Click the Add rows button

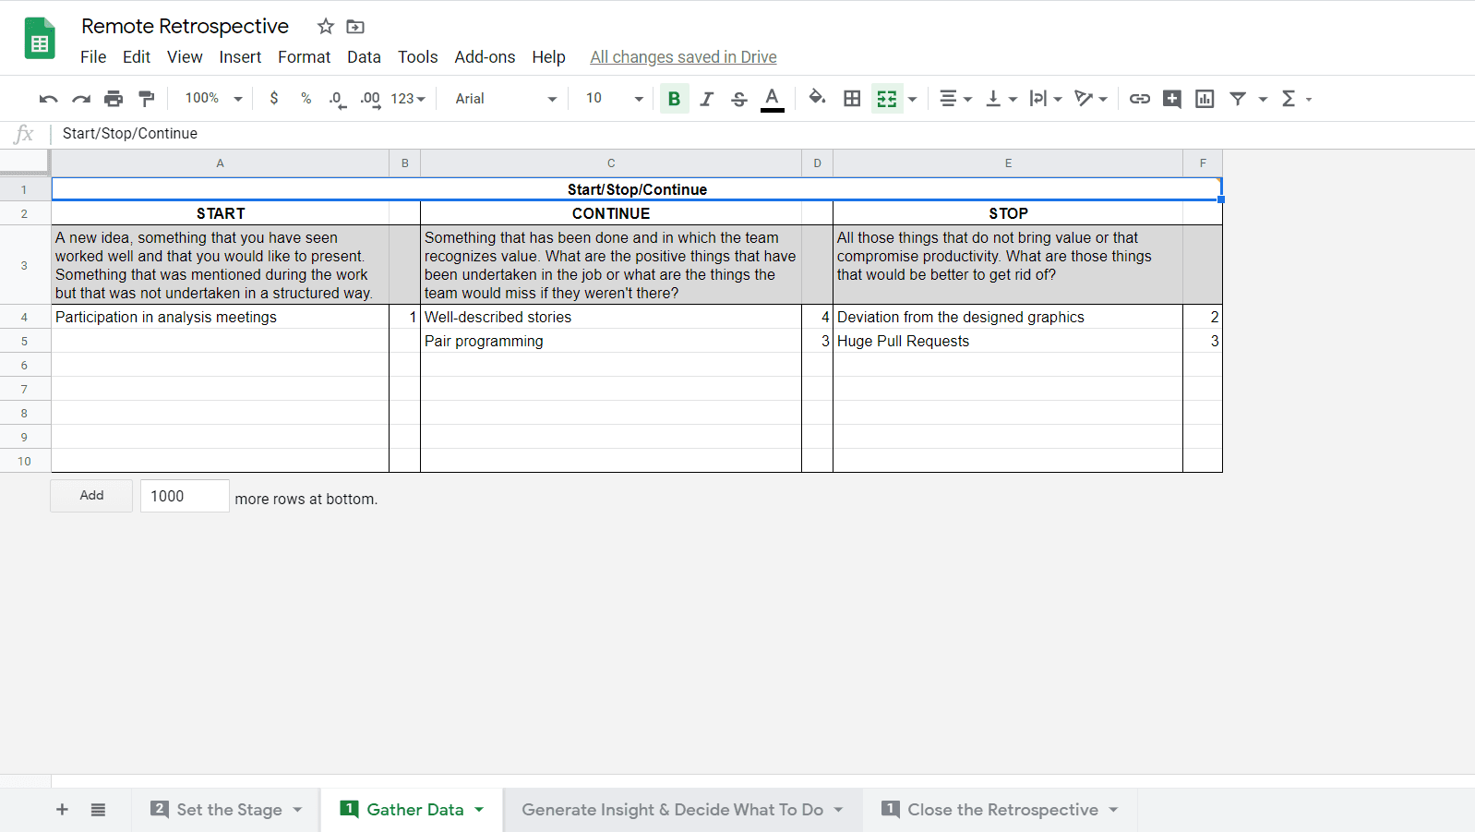click(x=91, y=496)
